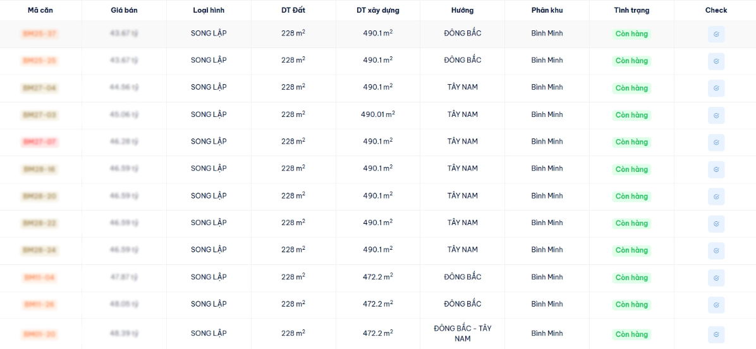The image size is (756, 349).
Task: Click the Tình trạng column header
Action: 631,10
